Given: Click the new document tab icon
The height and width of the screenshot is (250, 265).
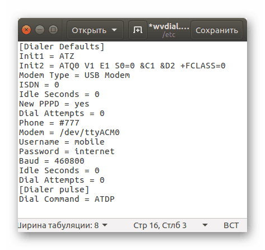Looking at the screenshot, I should [x=138, y=30].
